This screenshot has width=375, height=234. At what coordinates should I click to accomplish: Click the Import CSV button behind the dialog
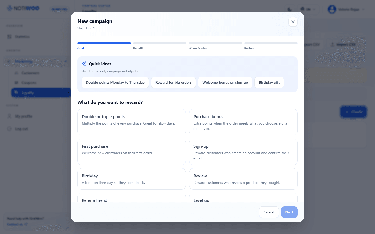(x=343, y=44)
